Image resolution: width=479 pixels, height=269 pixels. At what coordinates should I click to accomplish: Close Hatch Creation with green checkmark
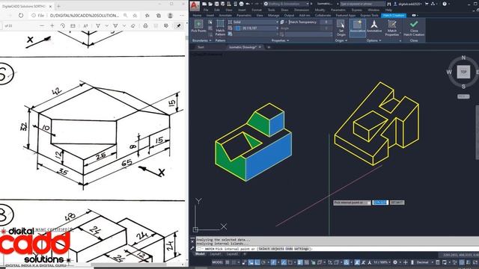[x=414, y=28]
